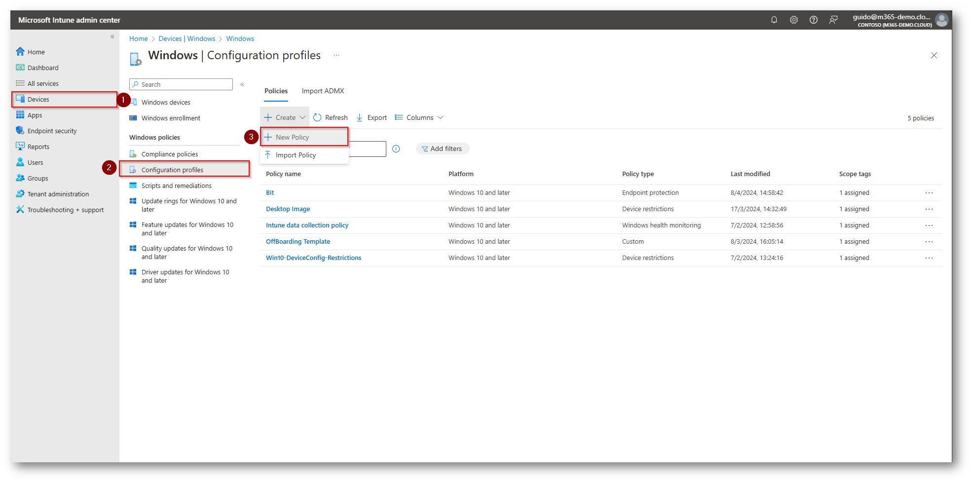Image resolution: width=973 pixels, height=483 pixels.
Task: Switch to the Policies tab
Action: click(x=276, y=91)
